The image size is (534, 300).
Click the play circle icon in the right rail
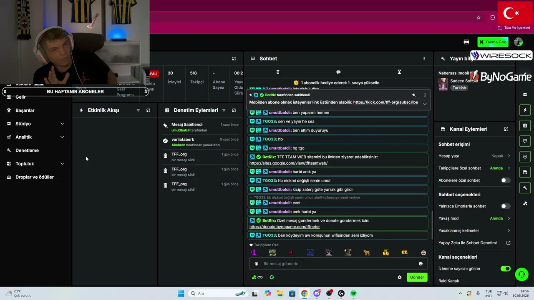(525, 157)
